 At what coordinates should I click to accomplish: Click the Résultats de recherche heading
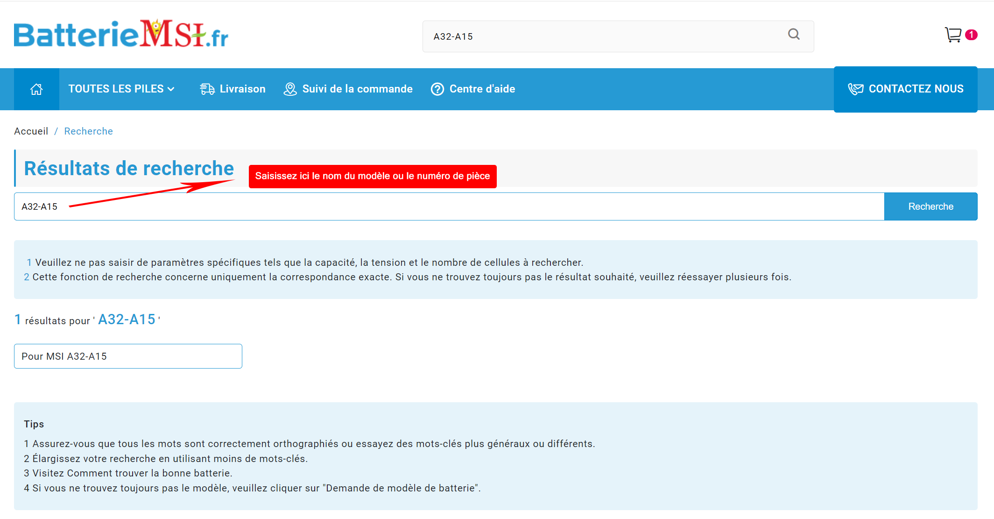click(x=128, y=168)
